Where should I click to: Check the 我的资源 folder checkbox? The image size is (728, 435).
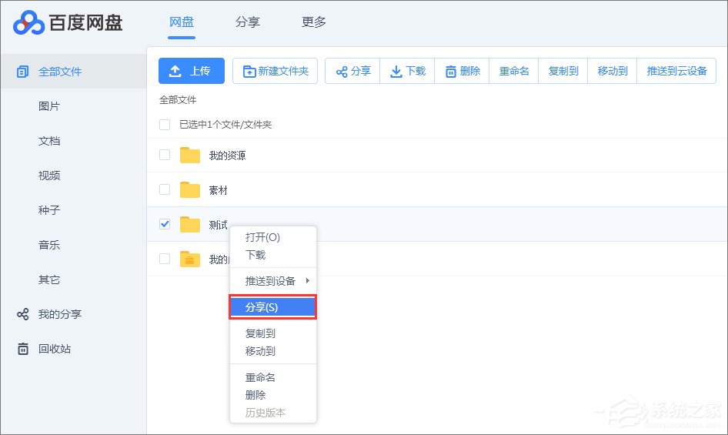pyautogui.click(x=165, y=155)
